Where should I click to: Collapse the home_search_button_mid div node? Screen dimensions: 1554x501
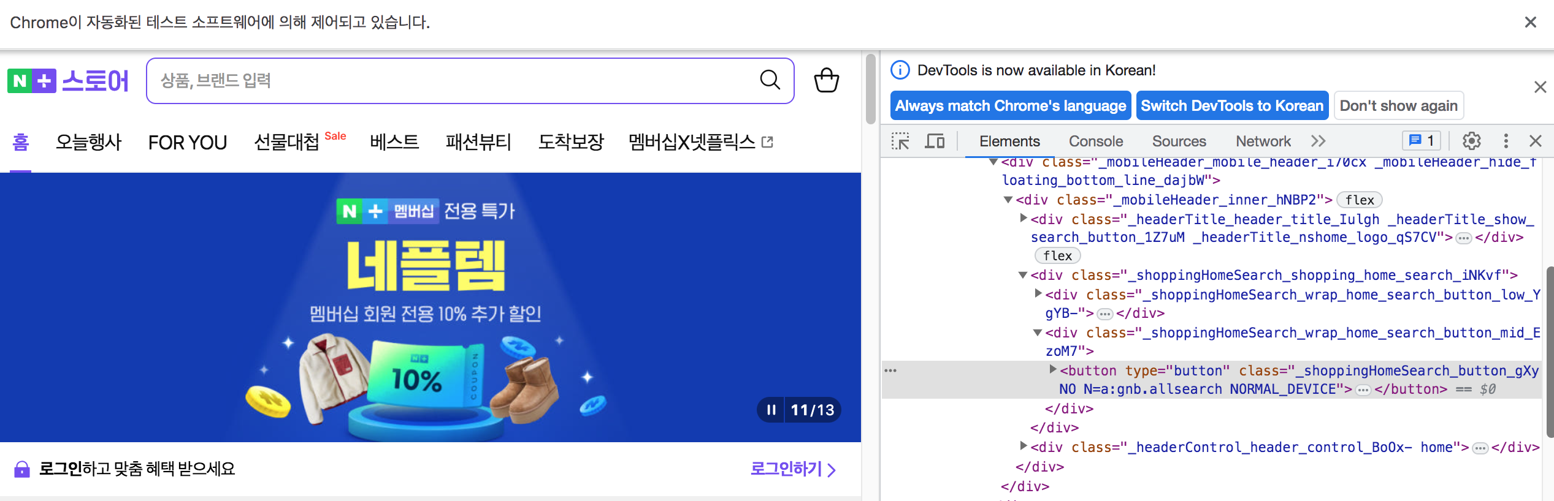1037,333
